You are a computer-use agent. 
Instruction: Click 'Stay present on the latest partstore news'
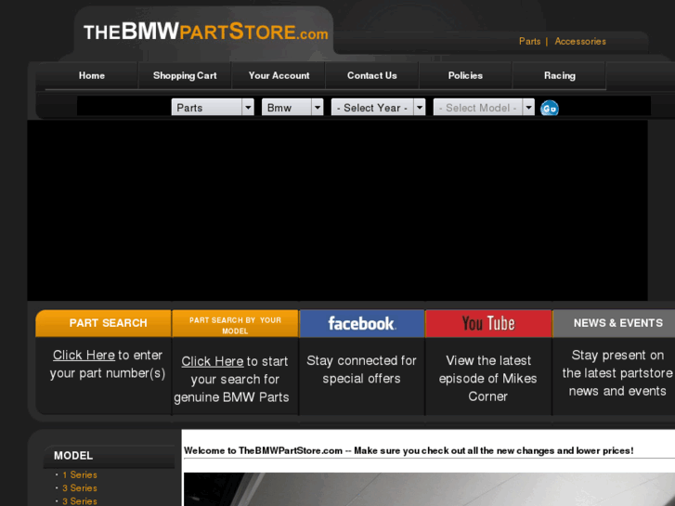[x=617, y=373]
